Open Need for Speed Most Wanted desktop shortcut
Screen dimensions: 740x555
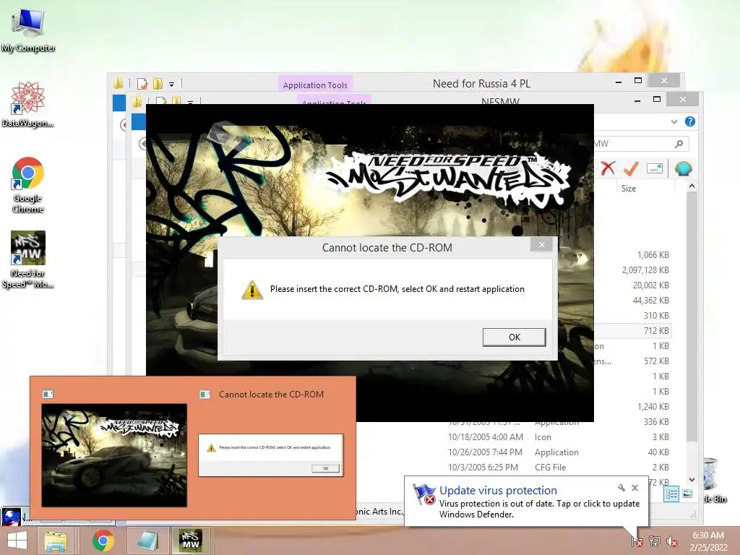[x=28, y=259]
